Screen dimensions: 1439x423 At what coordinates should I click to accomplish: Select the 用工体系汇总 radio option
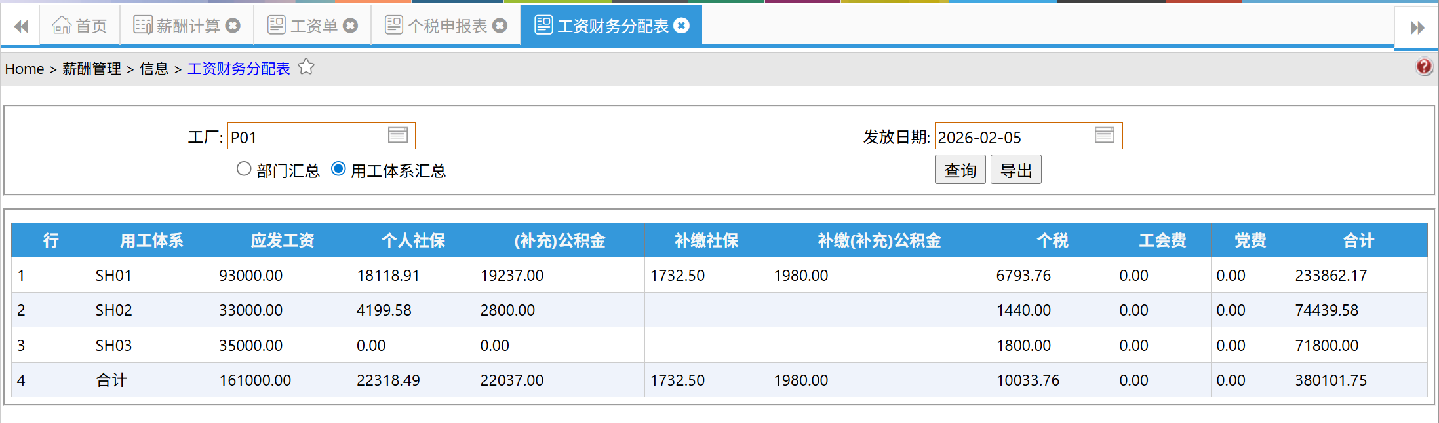pos(338,169)
